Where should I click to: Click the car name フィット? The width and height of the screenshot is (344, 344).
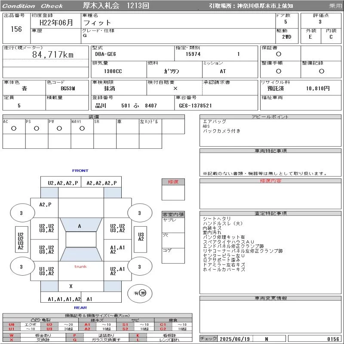[97, 23]
